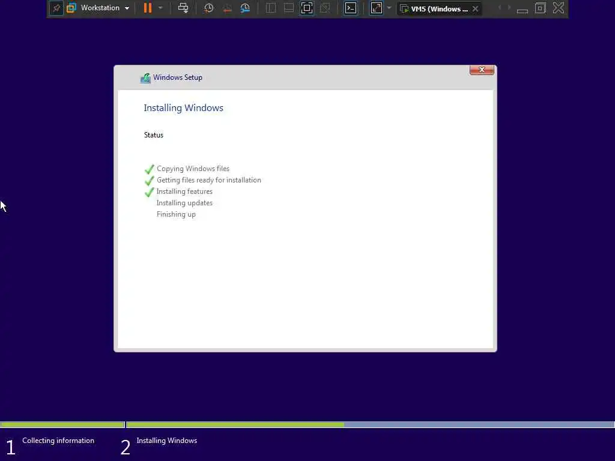Revert VM to previous snapshot
Screen dimensions: 615x461
click(227, 8)
